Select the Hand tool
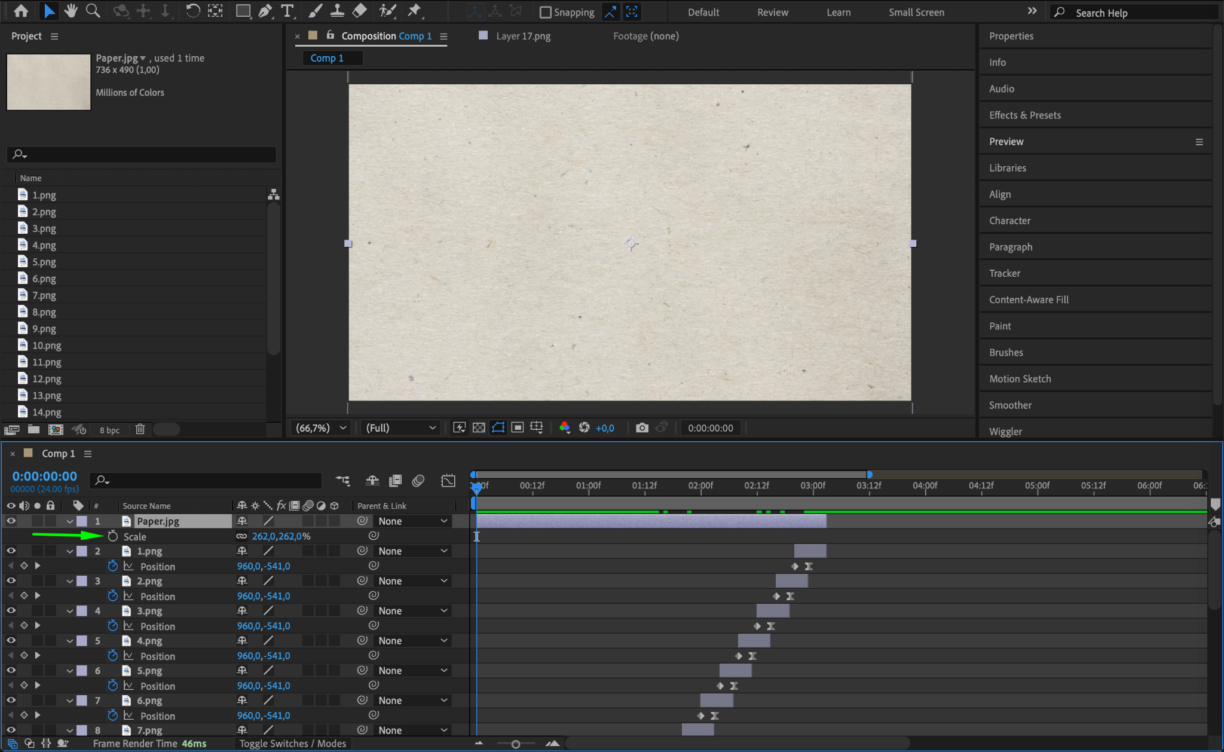 [71, 11]
